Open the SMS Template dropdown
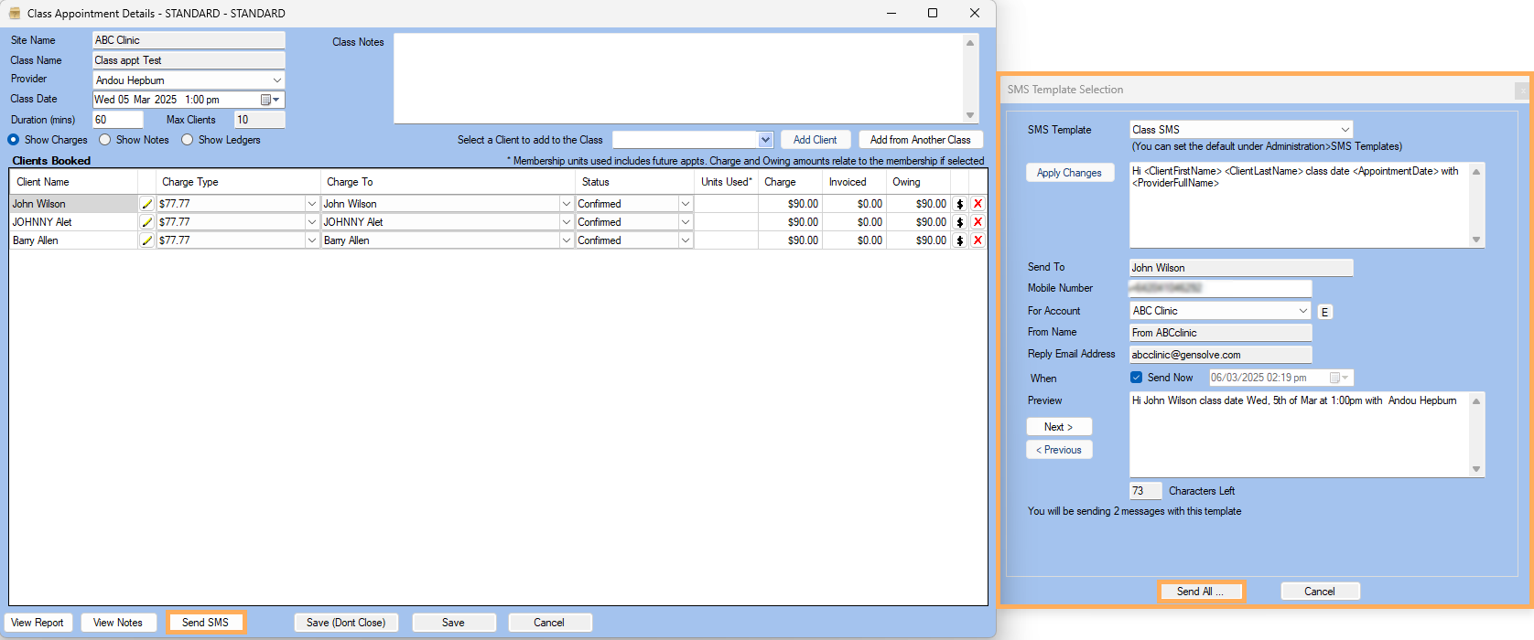 1345,130
